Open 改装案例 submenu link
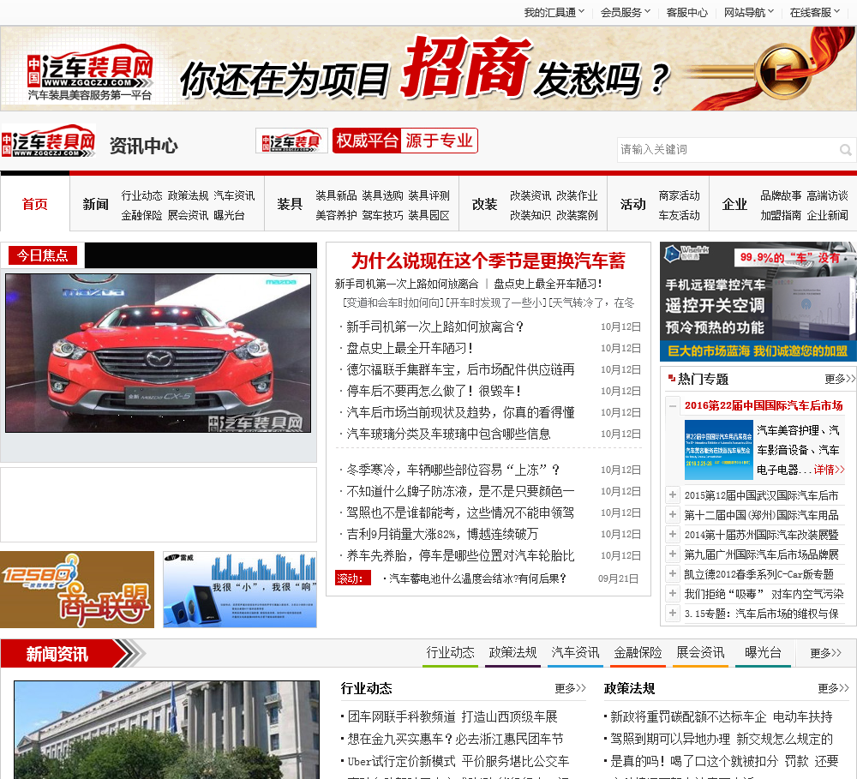Image resolution: width=857 pixels, height=779 pixels. coord(577,215)
